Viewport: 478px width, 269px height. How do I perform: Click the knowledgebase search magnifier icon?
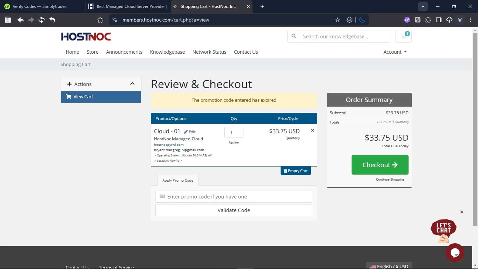[x=294, y=36]
